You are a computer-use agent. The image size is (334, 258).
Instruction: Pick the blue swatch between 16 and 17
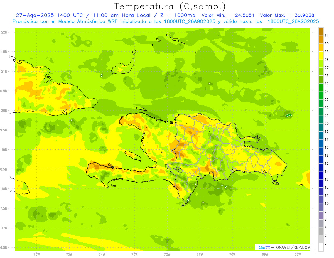[x=321, y=151]
